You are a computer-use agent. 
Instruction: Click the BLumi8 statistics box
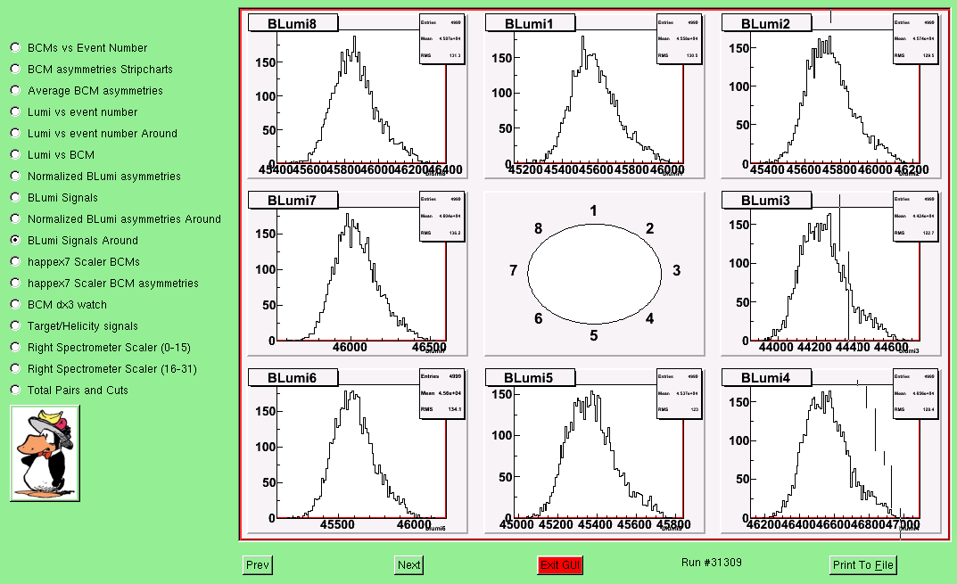point(441,39)
